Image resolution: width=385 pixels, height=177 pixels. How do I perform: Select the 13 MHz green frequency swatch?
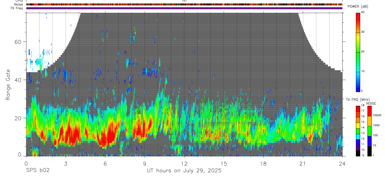(x=358, y=133)
